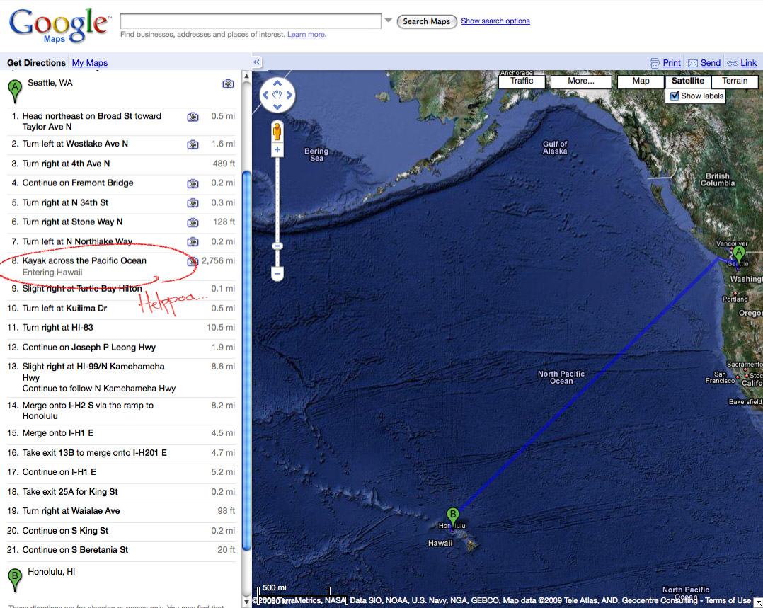Select step Kayak across the Pacific Ocean
Screen dimensions: 763x608
pos(121,266)
